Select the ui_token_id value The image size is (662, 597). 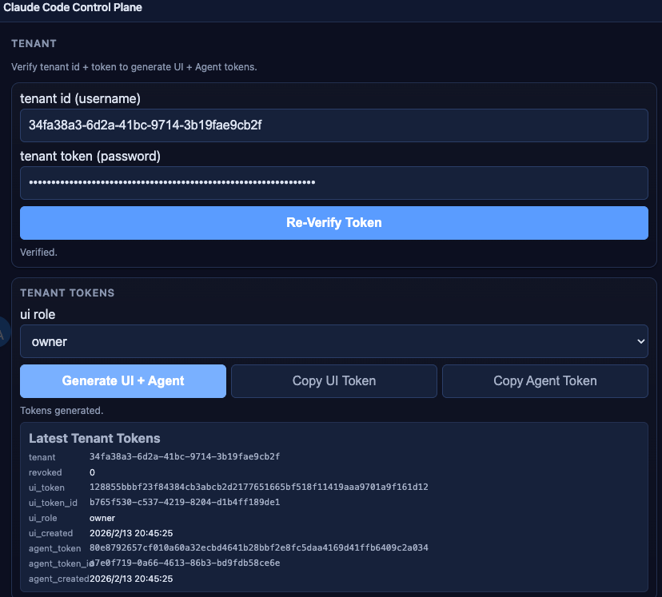[184, 503]
